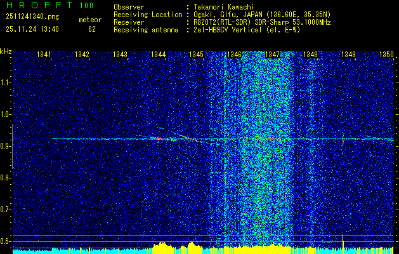399x254 pixels.
Task: Click the Observer field label
Action: click(x=129, y=7)
